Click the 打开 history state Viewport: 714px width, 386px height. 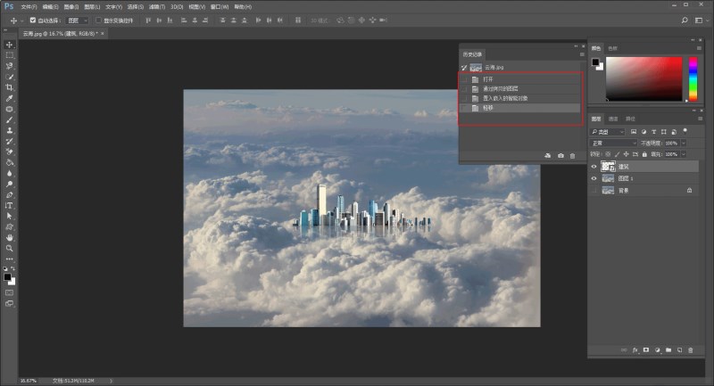click(x=487, y=79)
